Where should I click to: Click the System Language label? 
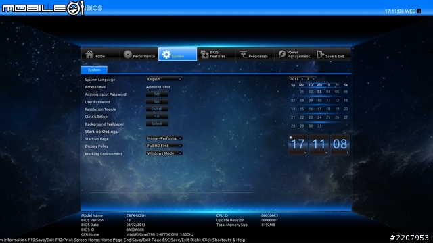point(99,80)
